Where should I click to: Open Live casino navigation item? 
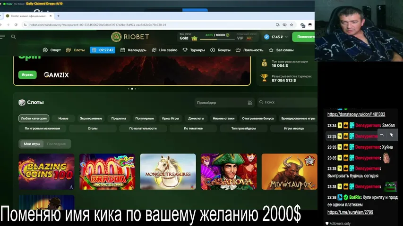(x=164, y=50)
